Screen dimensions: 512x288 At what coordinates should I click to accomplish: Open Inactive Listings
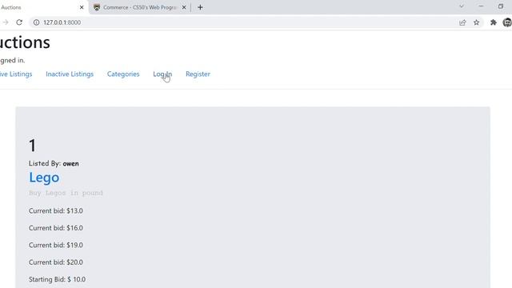(x=70, y=74)
